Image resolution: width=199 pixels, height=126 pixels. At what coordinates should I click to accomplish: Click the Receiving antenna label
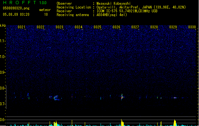point(73,15)
